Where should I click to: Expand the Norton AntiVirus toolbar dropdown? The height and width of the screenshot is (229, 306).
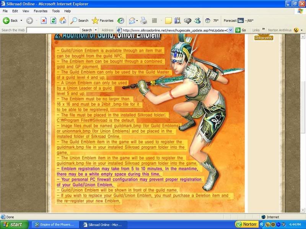point(302,30)
